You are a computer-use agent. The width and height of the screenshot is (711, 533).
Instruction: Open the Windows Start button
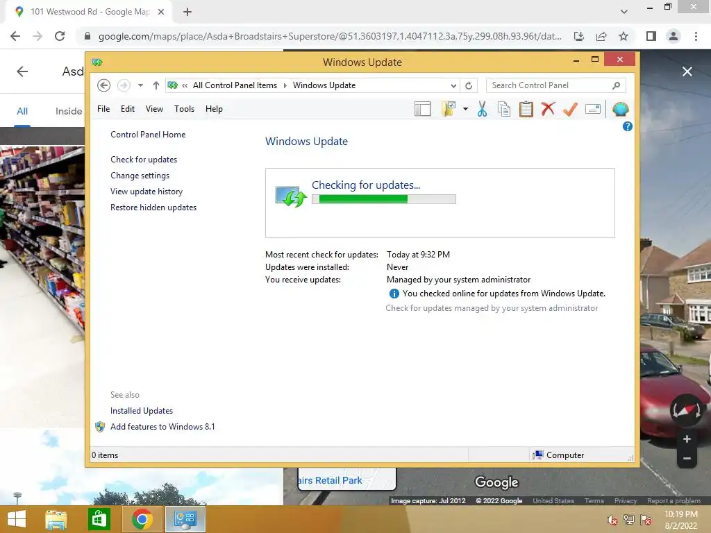(17, 519)
